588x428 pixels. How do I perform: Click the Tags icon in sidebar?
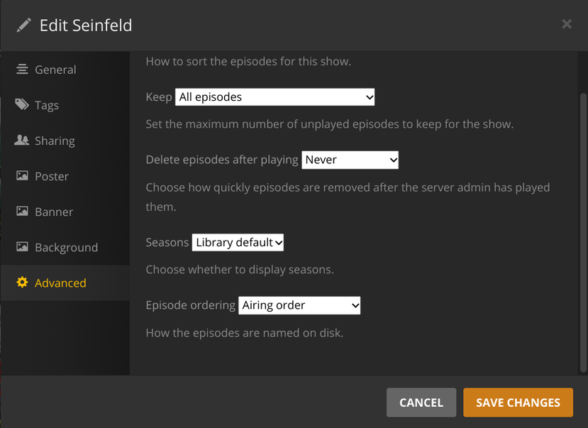pos(22,105)
